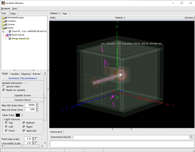Viewport: 195px width, 152px height.
Task: Click the Track ID line icon
Action: point(7,32)
